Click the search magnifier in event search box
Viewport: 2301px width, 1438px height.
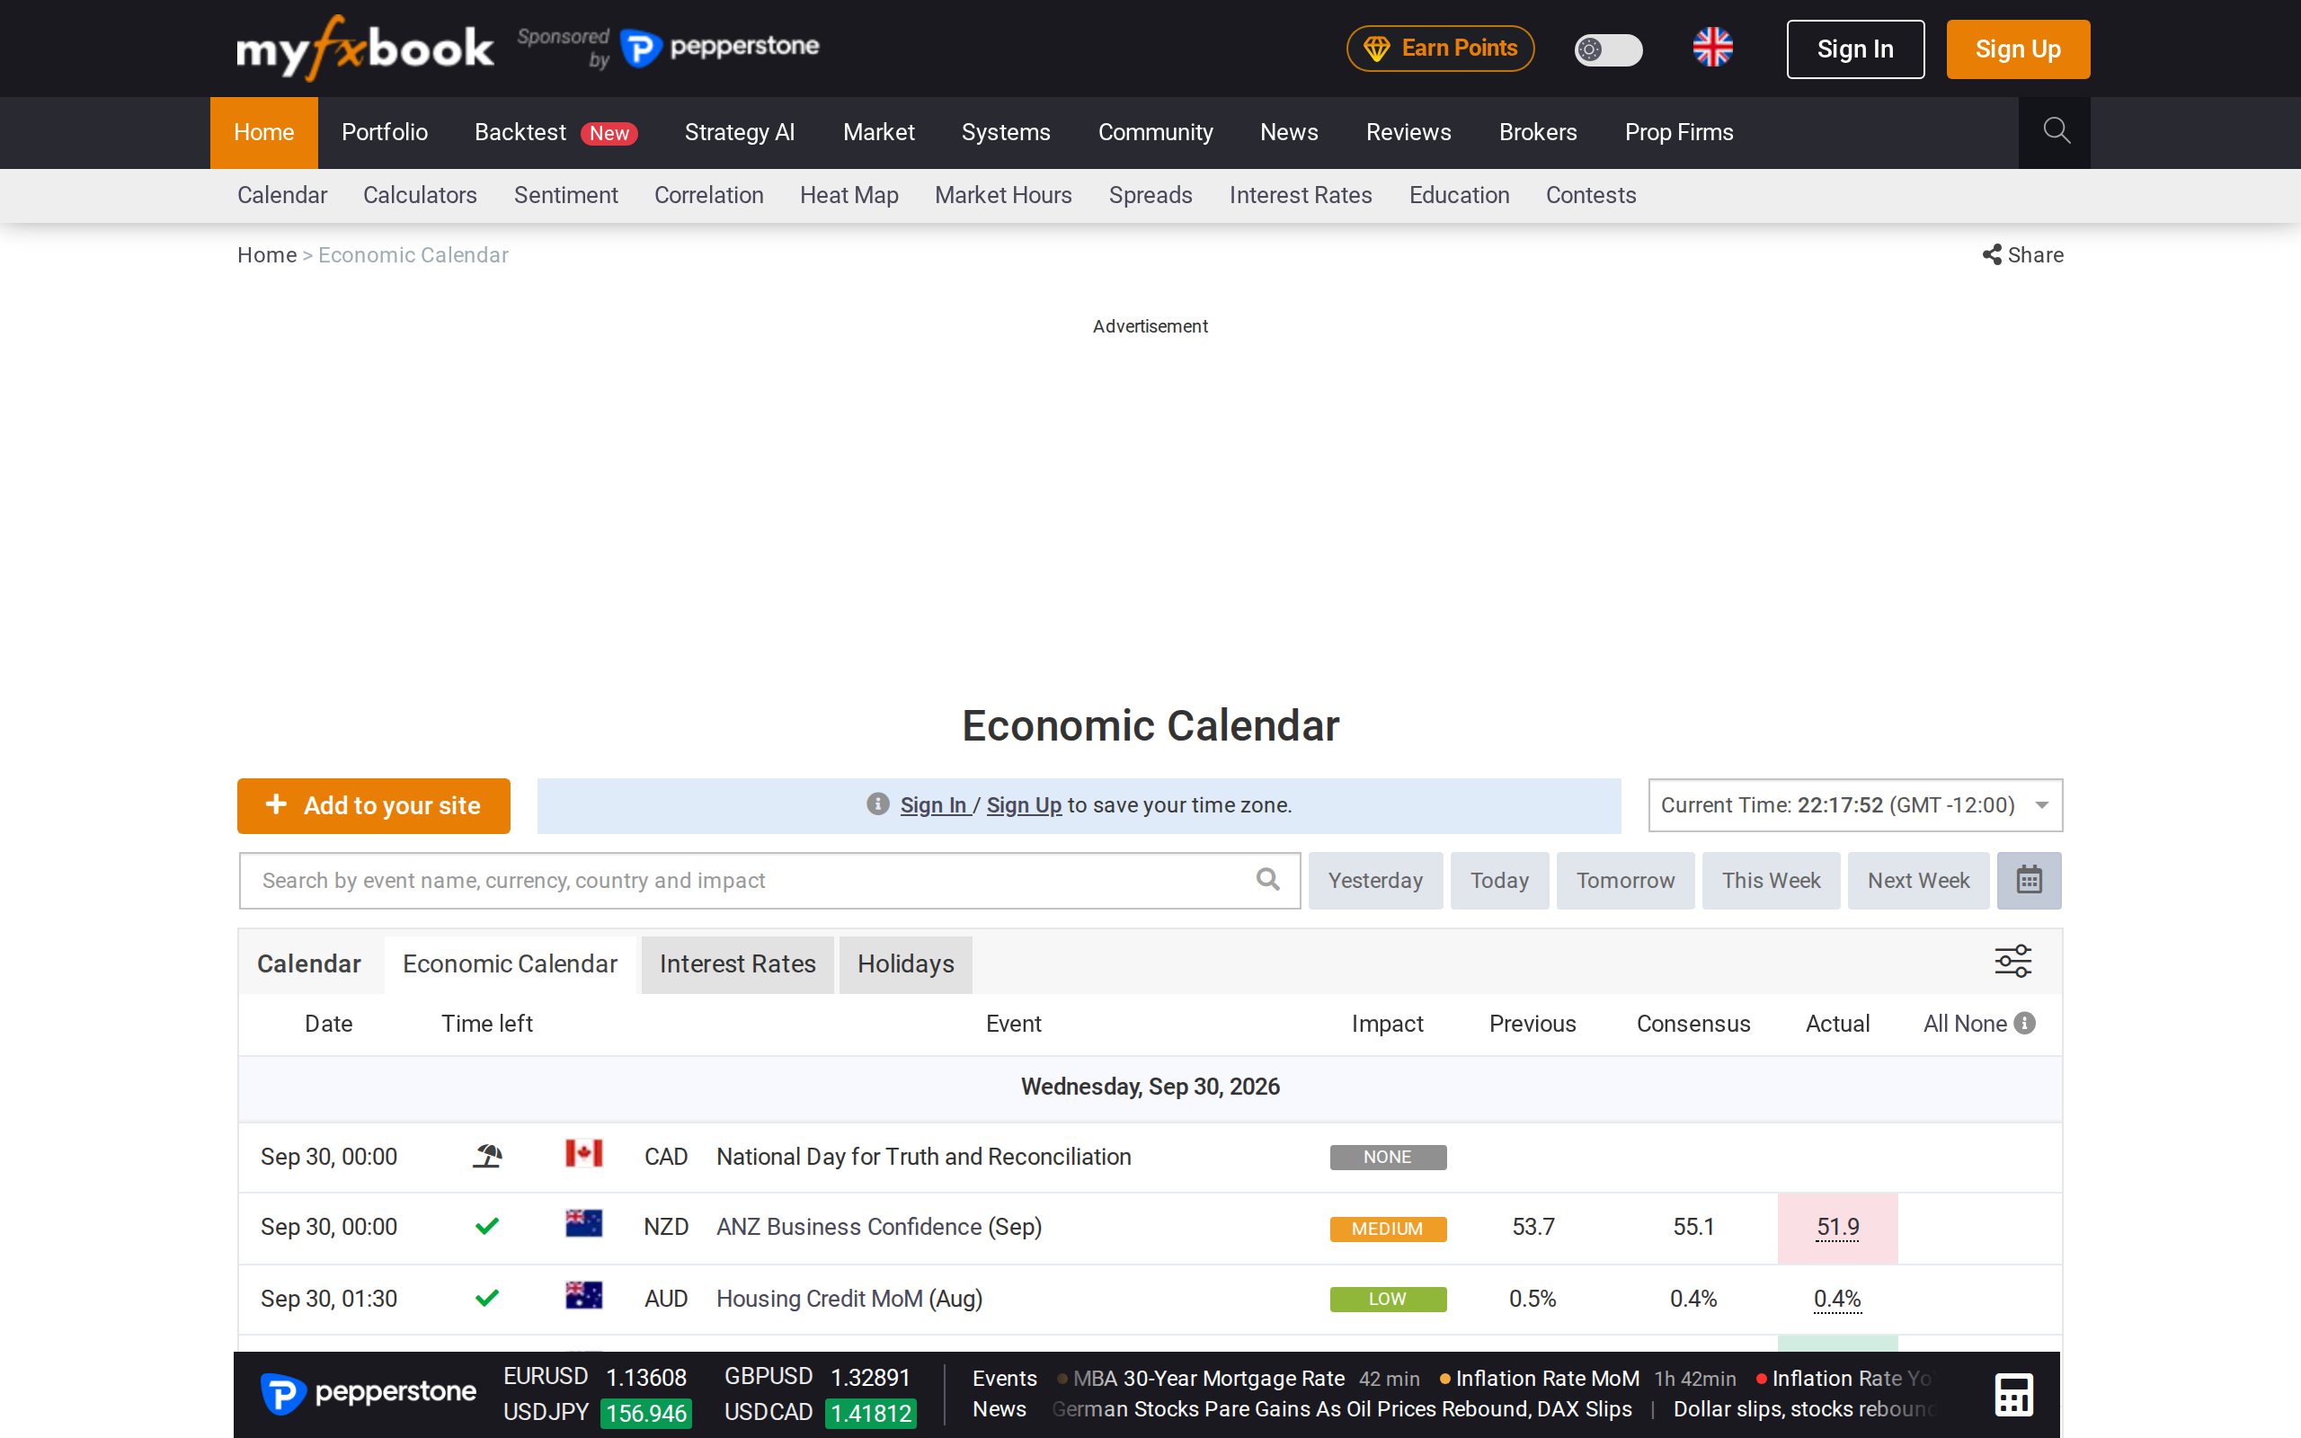(1267, 880)
